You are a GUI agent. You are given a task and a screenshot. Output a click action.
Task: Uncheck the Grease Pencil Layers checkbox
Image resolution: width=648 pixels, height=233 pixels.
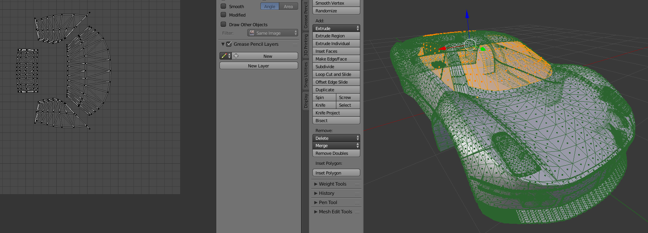[229, 44]
